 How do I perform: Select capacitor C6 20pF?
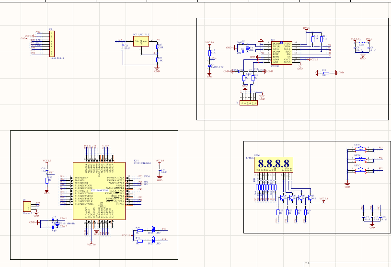[x=242, y=52]
